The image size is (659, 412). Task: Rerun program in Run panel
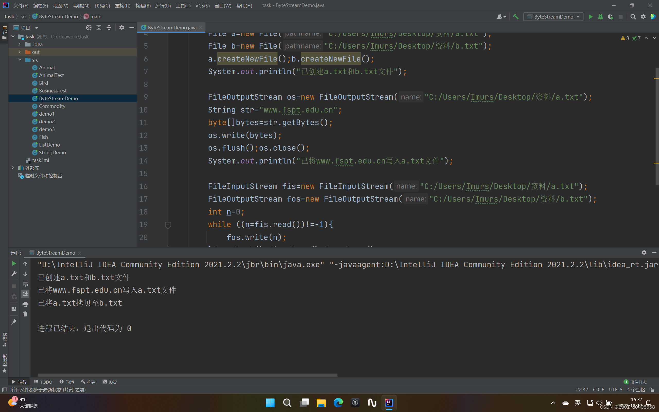(x=14, y=263)
